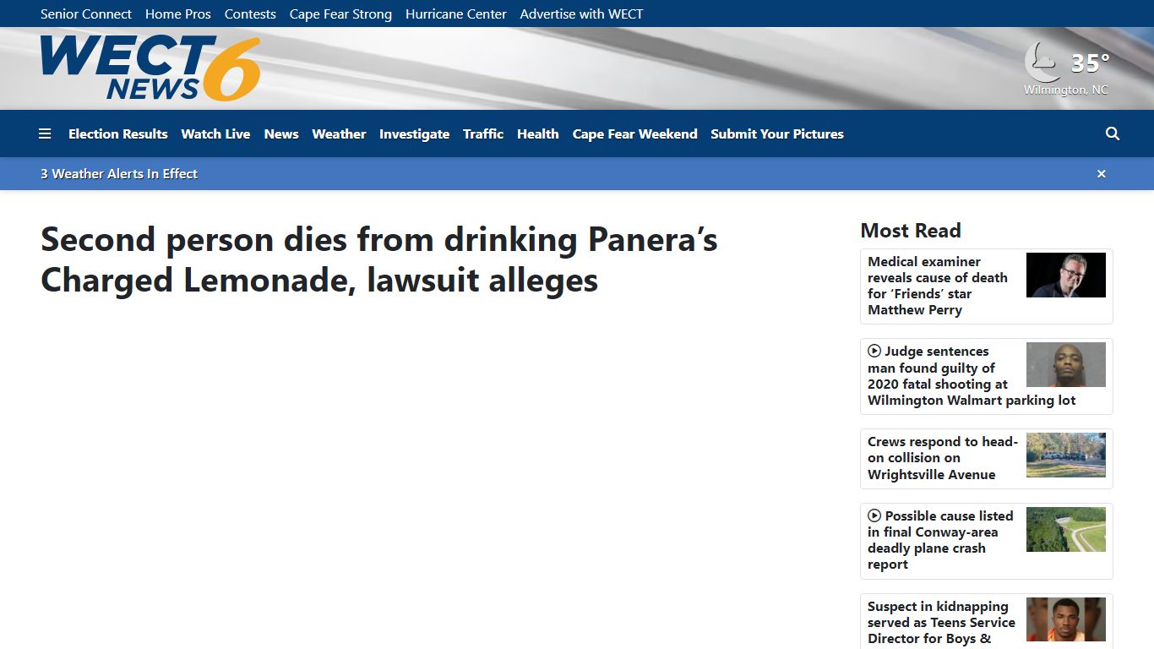Open the Health menu item

pos(538,134)
